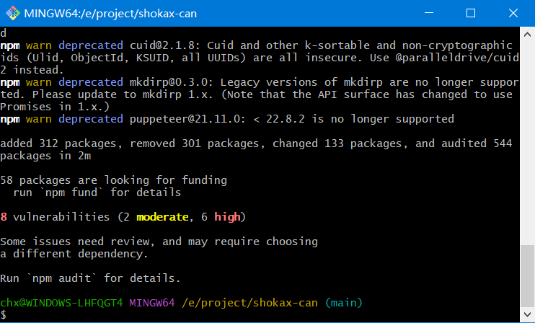
Task: Click the yellow /e/project/shokax-can path in the prompt
Action: pos(249,303)
